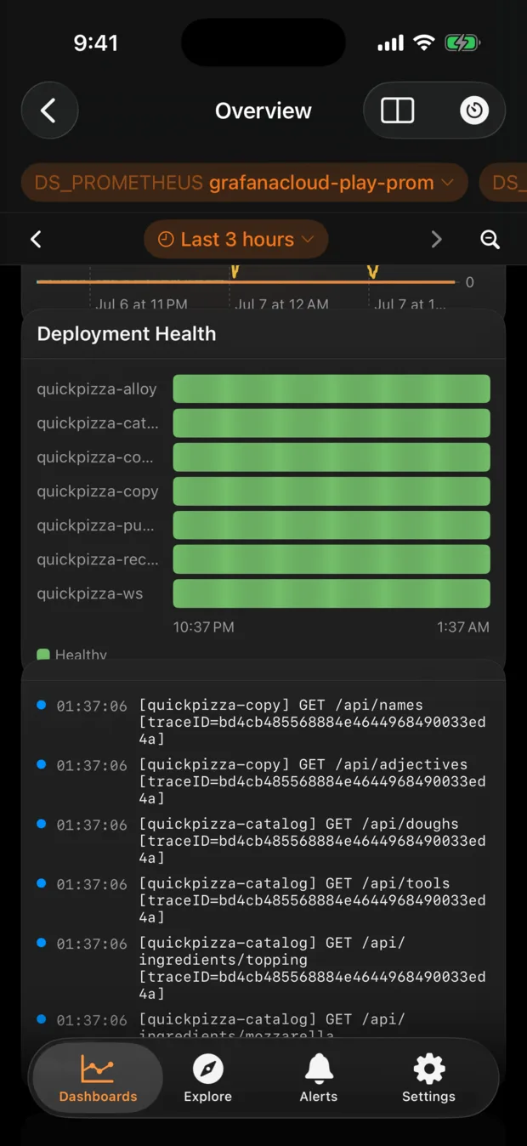Open the Last 3 hours time picker

click(x=236, y=240)
